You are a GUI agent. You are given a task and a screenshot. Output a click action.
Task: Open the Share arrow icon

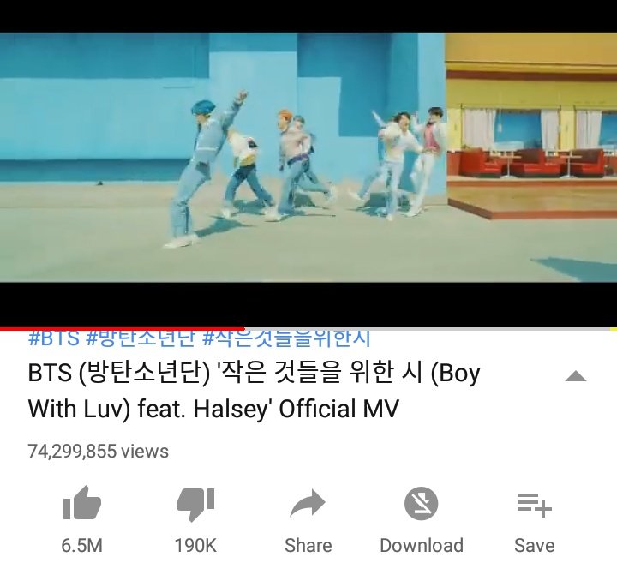coord(308,503)
